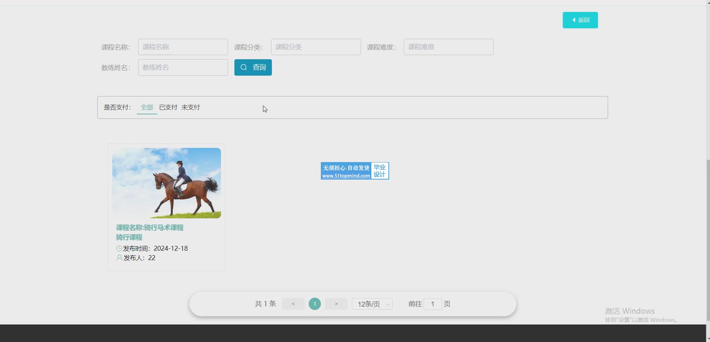The image size is (710, 342).
Task: Select page 1 in pagination
Action: 315,304
